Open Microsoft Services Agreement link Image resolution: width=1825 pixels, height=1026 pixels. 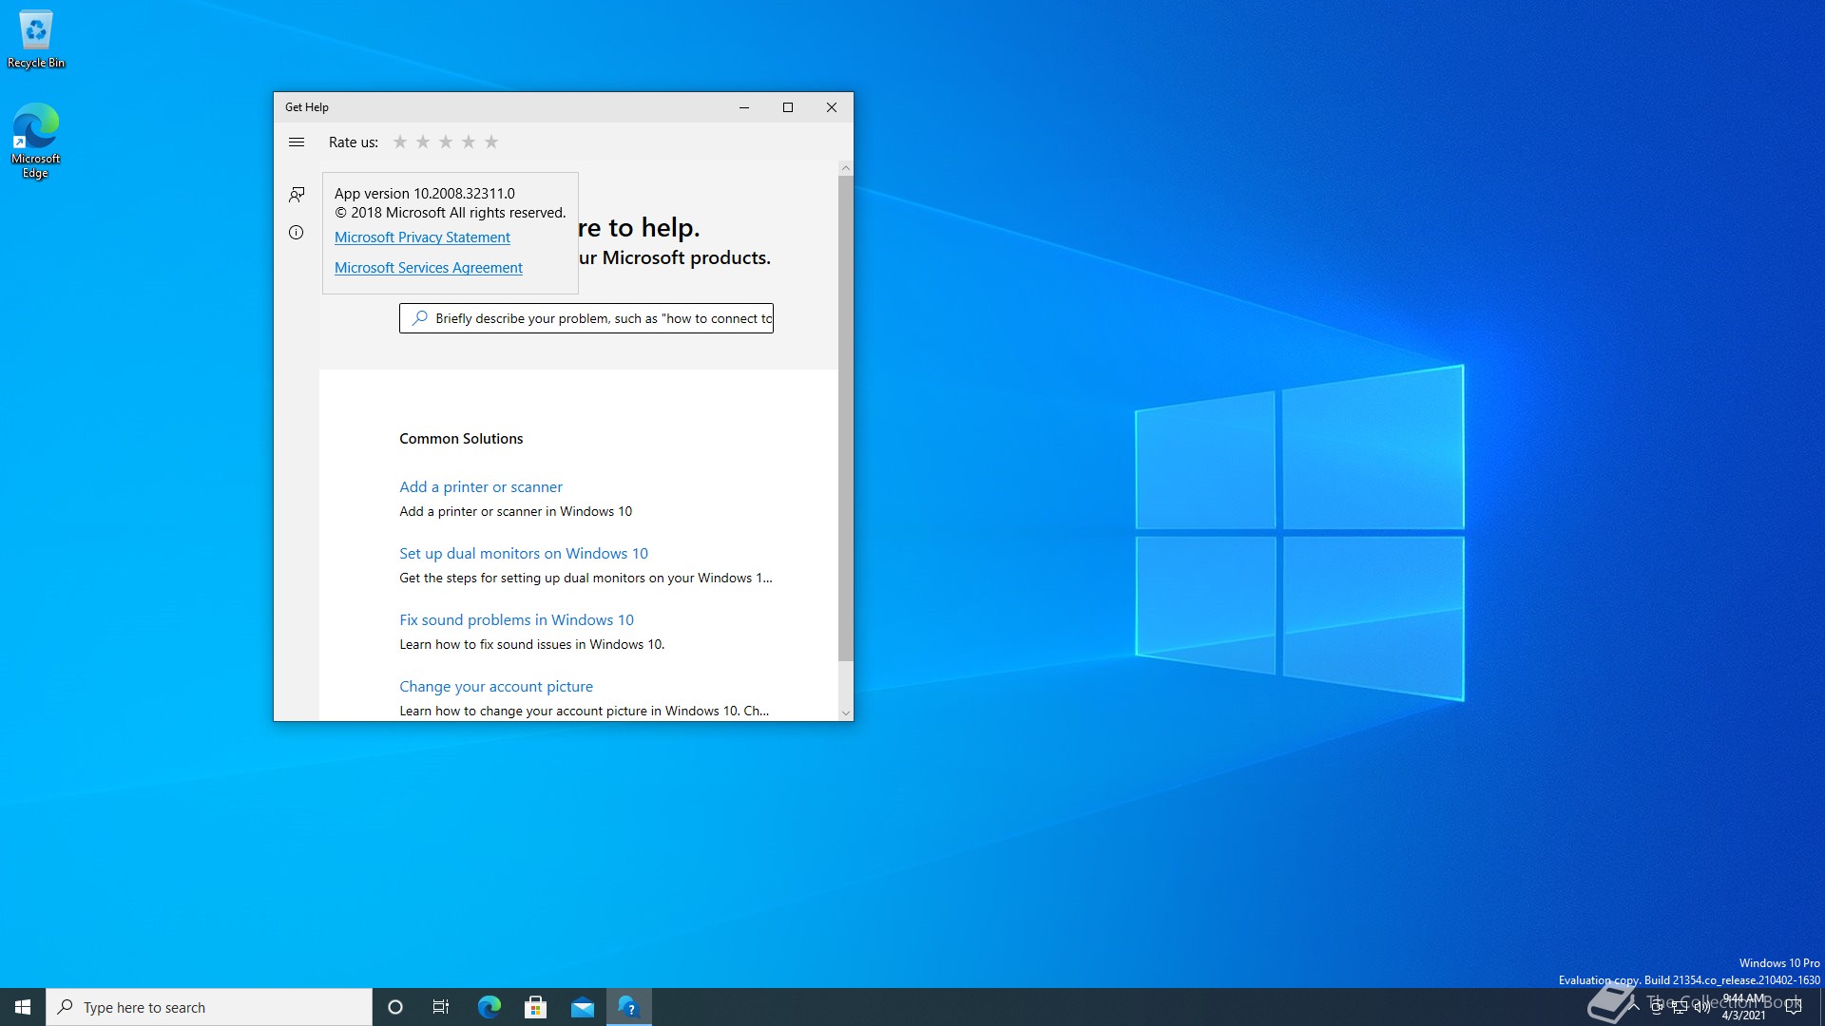click(x=429, y=268)
